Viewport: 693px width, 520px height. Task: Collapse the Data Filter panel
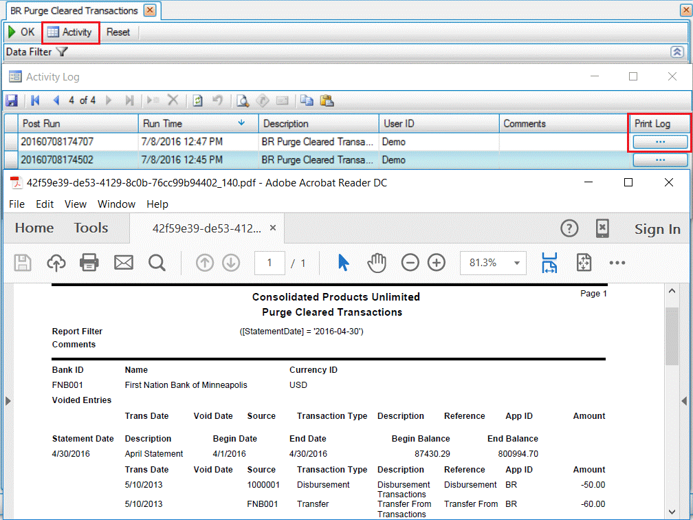(677, 52)
